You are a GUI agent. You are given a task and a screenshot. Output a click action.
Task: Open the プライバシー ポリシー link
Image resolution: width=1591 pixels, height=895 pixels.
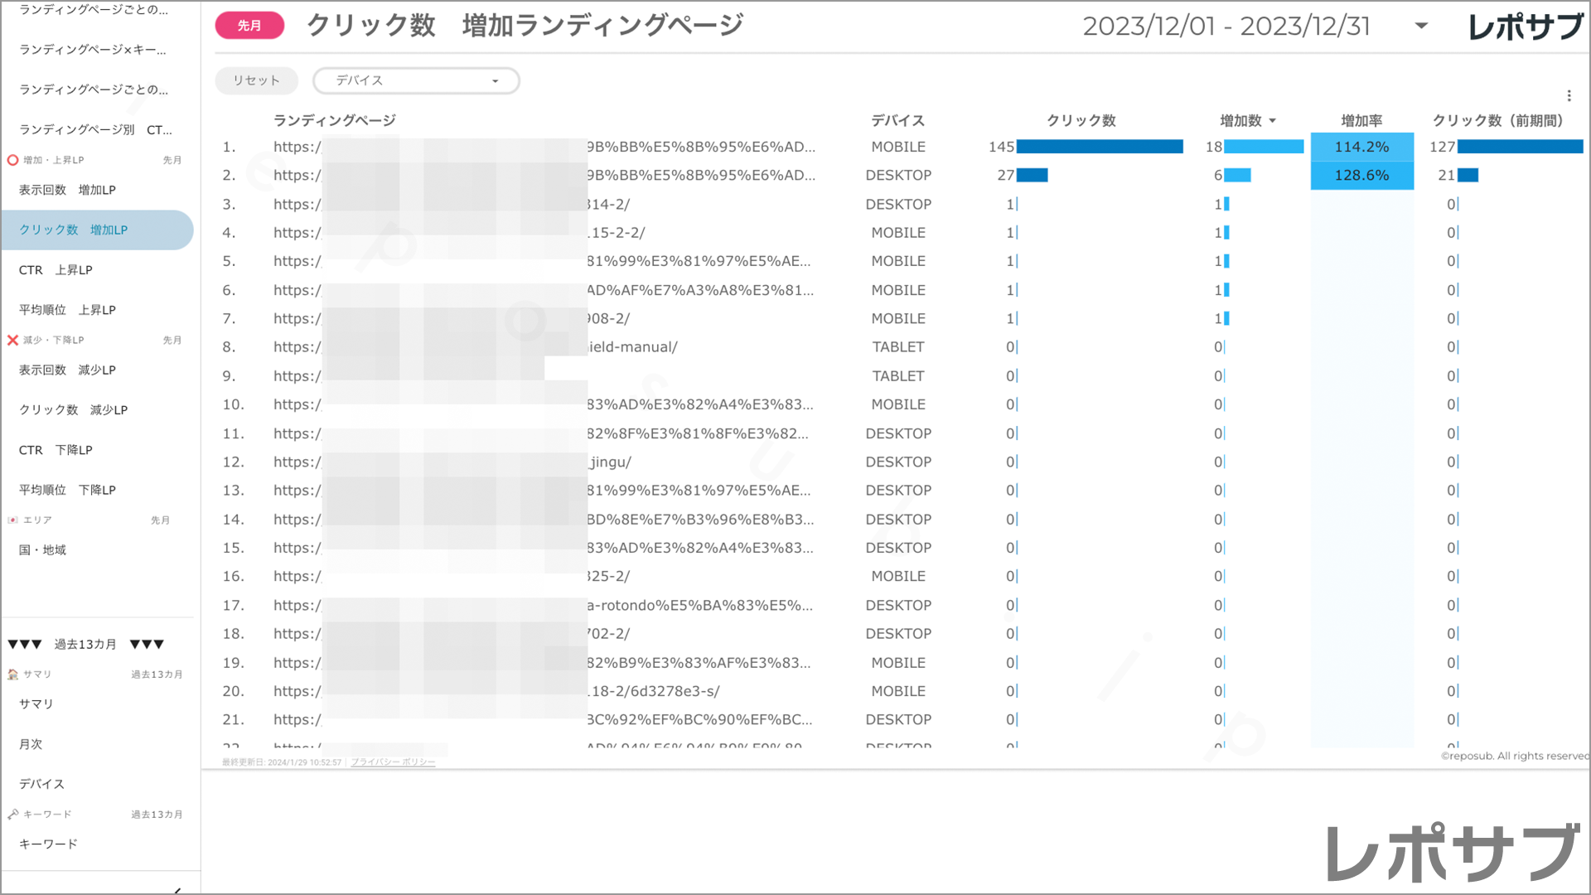click(x=393, y=762)
